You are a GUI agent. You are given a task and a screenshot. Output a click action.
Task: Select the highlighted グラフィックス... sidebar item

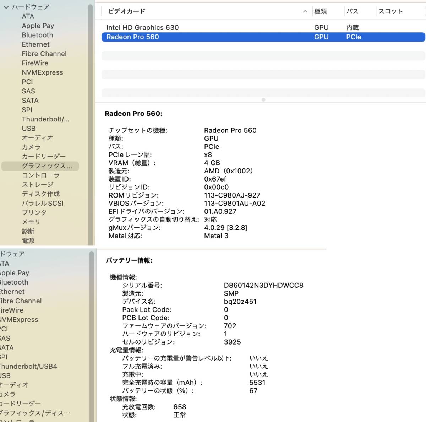point(40,166)
